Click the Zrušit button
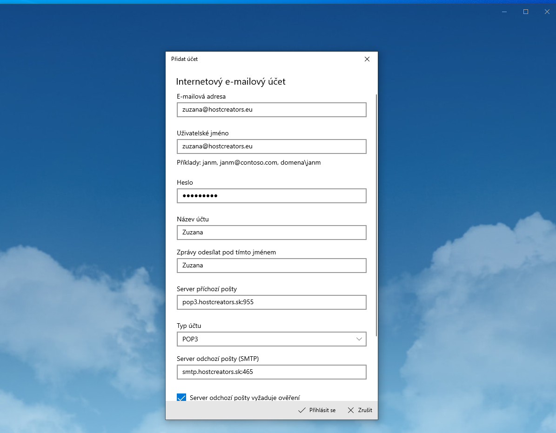The height and width of the screenshot is (433, 556). [360, 410]
